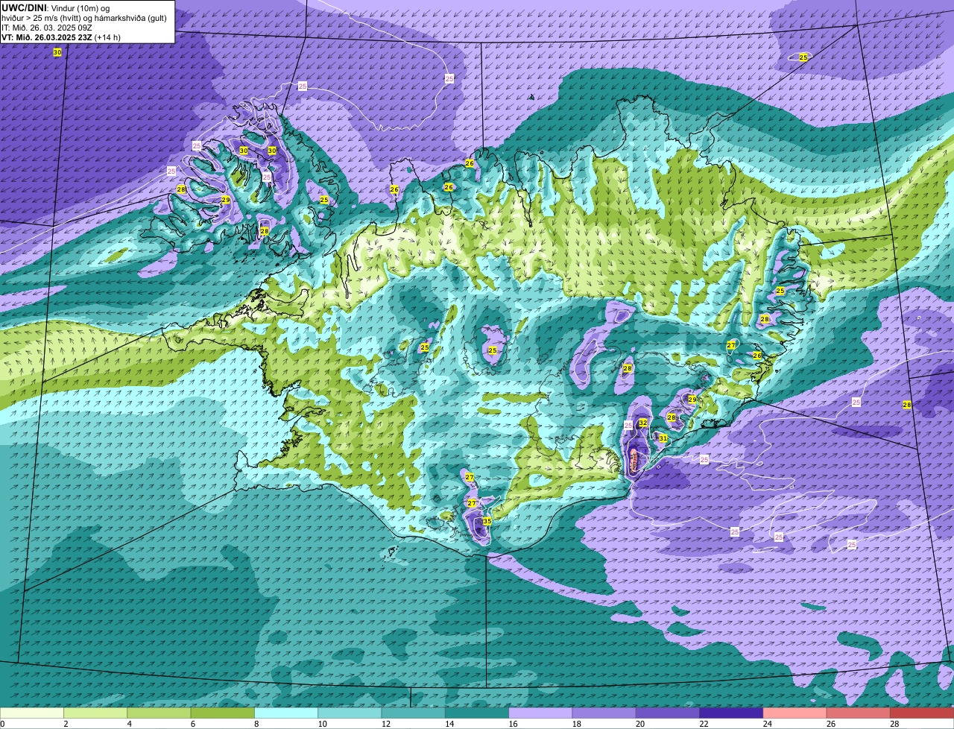The image size is (954, 729).
Task: Select the pink 24–26 m/s legend swatch
Action: coord(795,713)
